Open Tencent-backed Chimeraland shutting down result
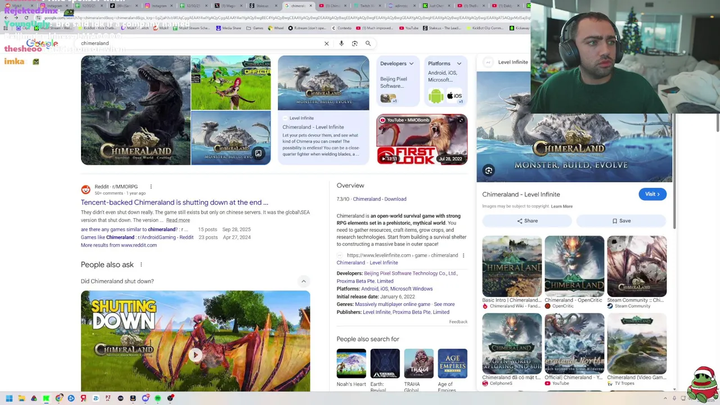This screenshot has width=720, height=405. [x=174, y=202]
